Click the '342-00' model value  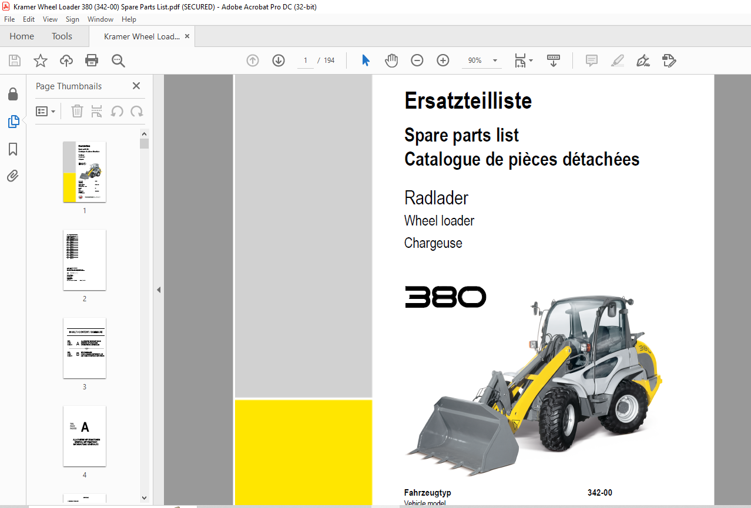[600, 493]
